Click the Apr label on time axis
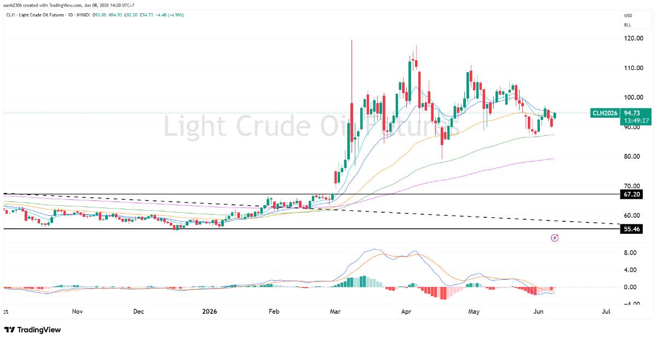 point(406,312)
